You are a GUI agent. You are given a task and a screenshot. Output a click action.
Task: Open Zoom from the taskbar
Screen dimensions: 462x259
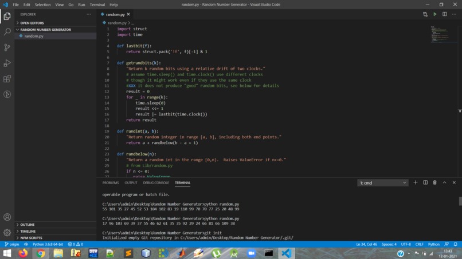251,253
